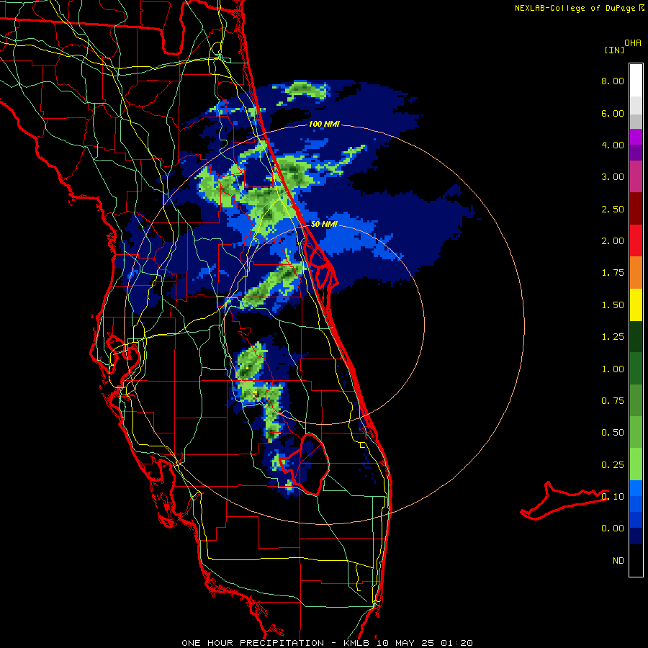The image size is (648, 648).
Task: Select the 2.50 legend value
Action: coord(613,209)
